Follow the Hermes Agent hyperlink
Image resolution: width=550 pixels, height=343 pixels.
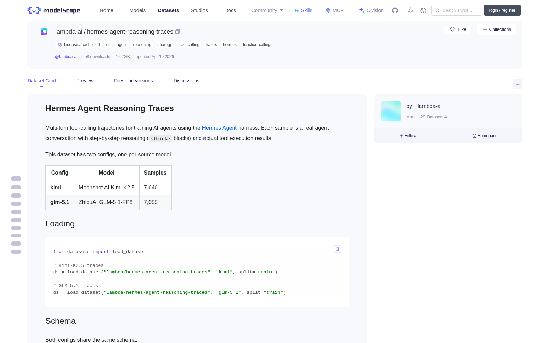pos(219,128)
